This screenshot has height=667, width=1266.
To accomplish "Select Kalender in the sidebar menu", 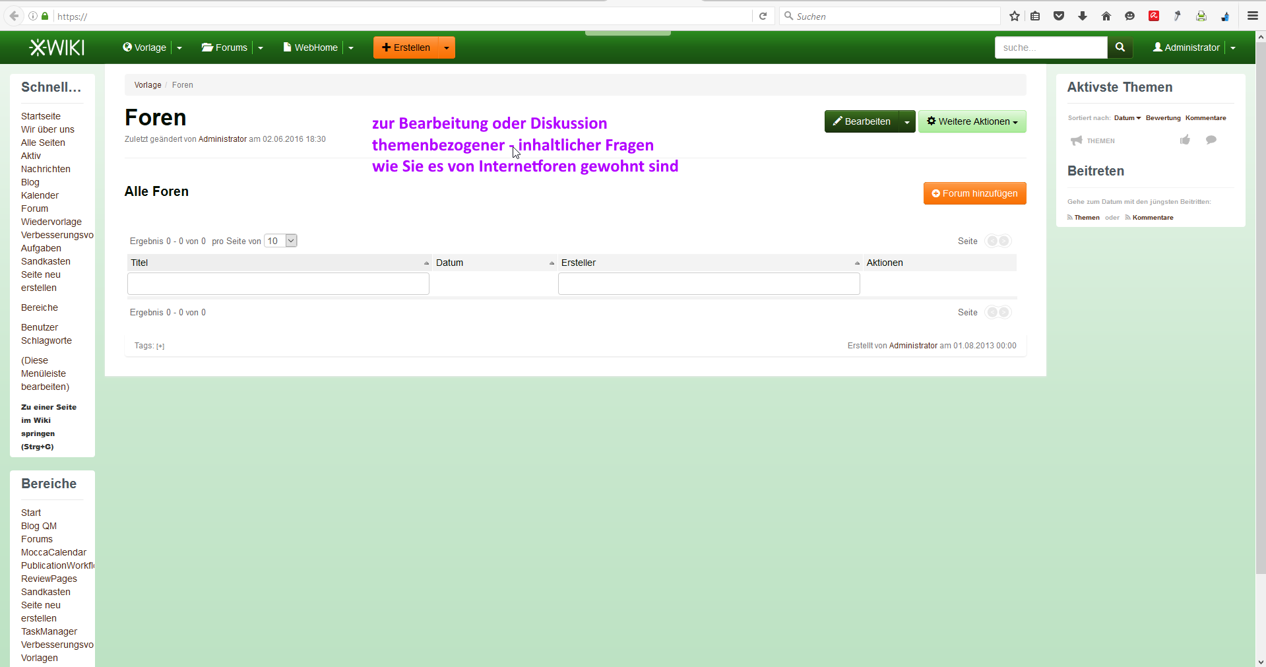I will pyautogui.click(x=40, y=195).
